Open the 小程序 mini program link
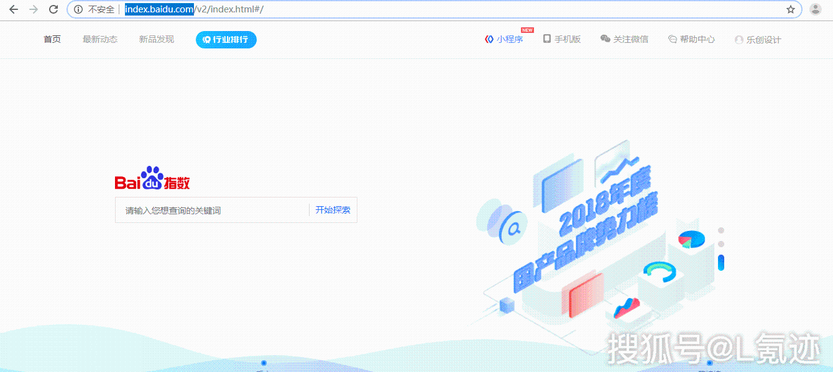The width and height of the screenshot is (833, 372). point(504,39)
